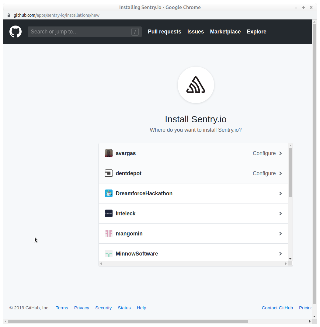Image resolution: width=320 pixels, height=327 pixels.
Task: Select the MinnowSoftware organization
Action: tap(193, 253)
